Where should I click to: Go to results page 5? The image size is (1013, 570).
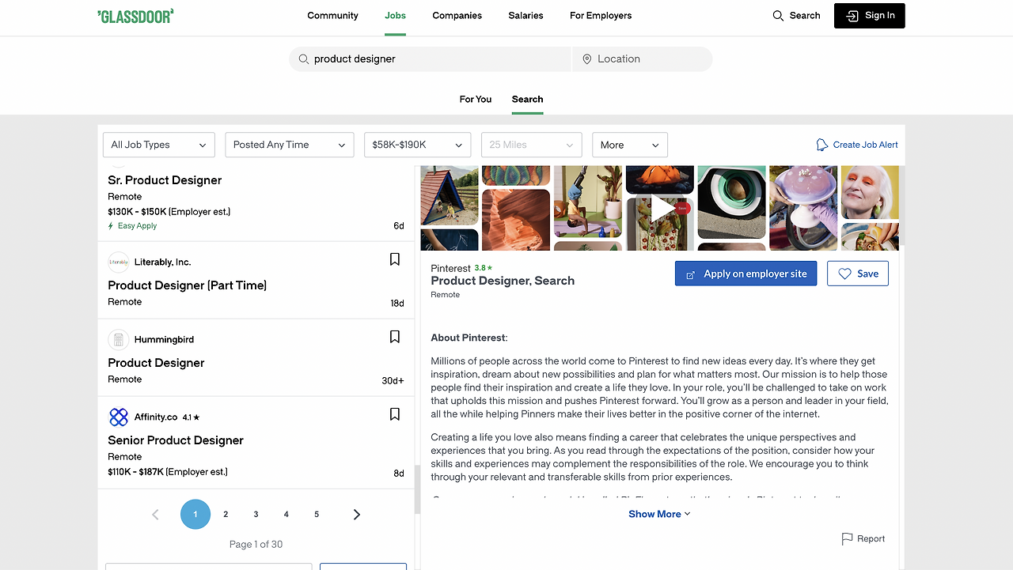click(317, 515)
